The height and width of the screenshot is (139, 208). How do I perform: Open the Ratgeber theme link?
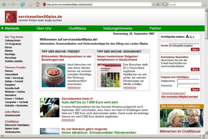pyautogui.click(x=10, y=85)
